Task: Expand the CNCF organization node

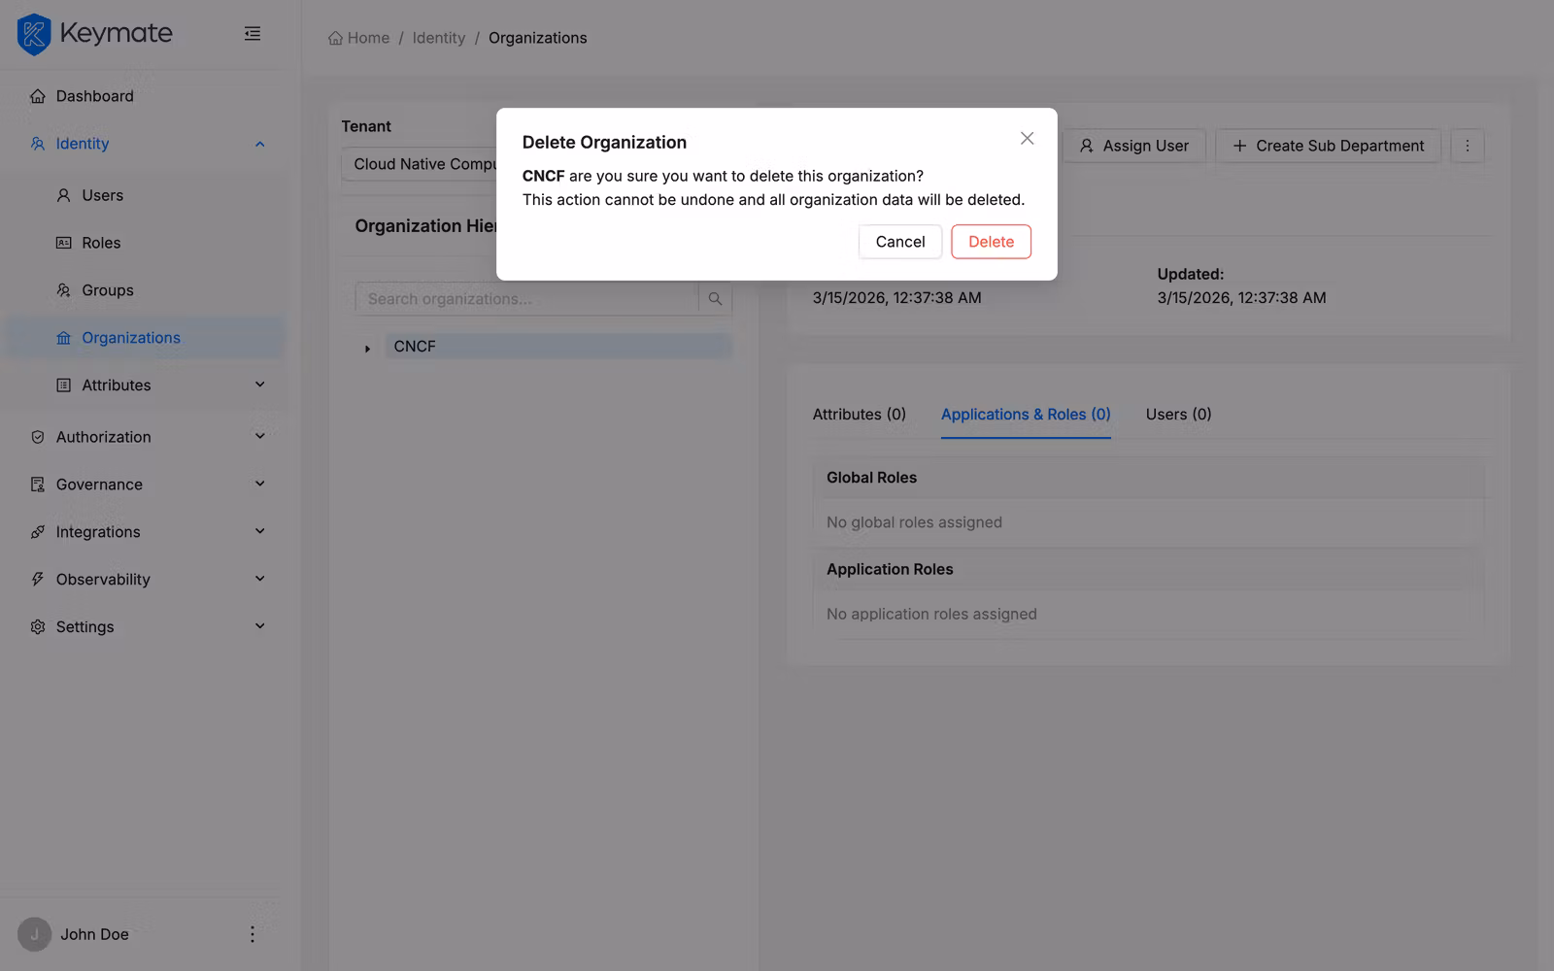Action: (x=367, y=347)
